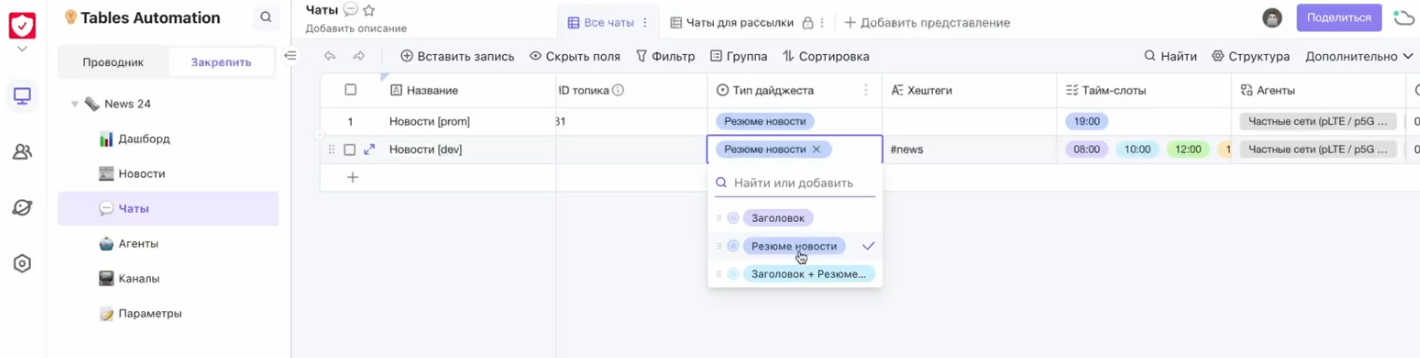Click the comment bubble icon near Чаты title

tap(351, 9)
